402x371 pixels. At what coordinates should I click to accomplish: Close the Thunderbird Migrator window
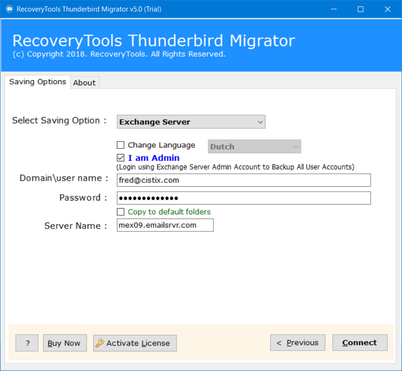[388, 9]
